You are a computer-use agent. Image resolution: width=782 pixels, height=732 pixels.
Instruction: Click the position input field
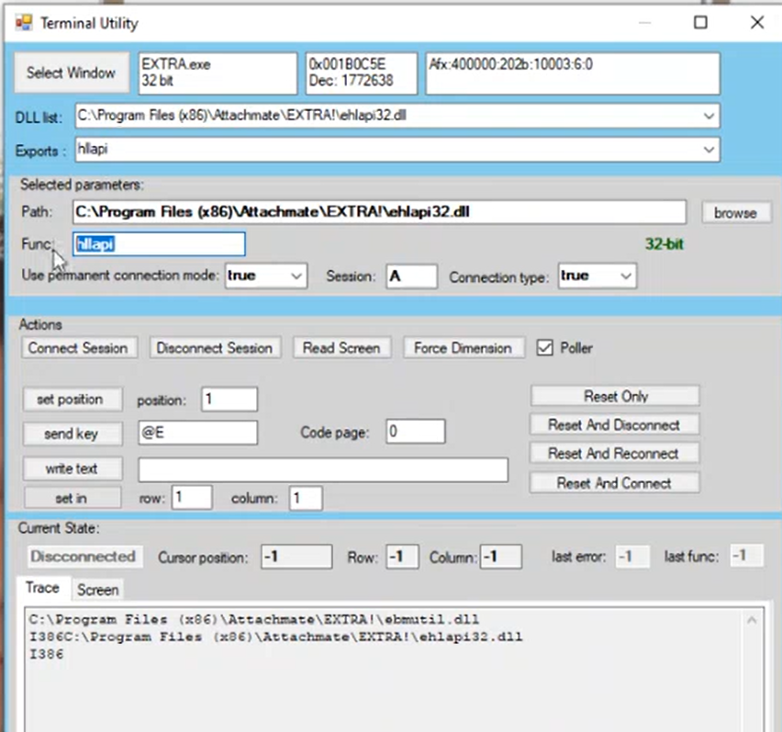[229, 400]
